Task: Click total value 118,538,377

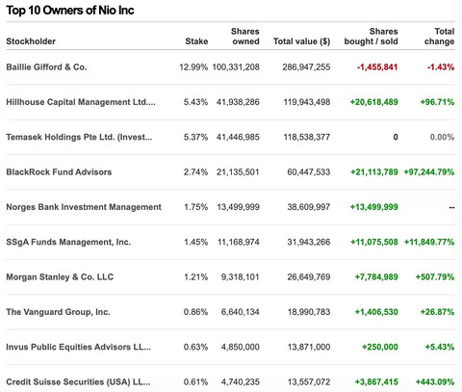Action: (x=307, y=137)
